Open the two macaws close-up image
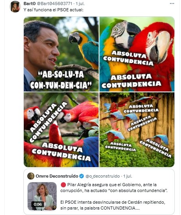Image resolution: width=181 pixels, height=215 pixels. [x=137, y=54]
